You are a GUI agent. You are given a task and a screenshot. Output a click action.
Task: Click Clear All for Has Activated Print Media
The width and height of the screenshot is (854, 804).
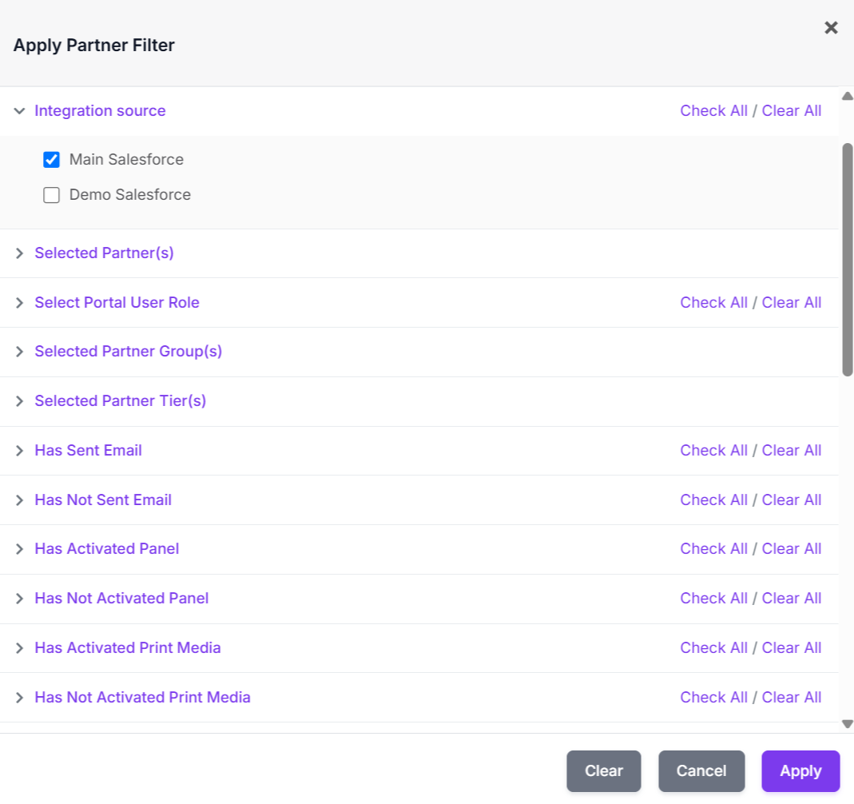(792, 647)
